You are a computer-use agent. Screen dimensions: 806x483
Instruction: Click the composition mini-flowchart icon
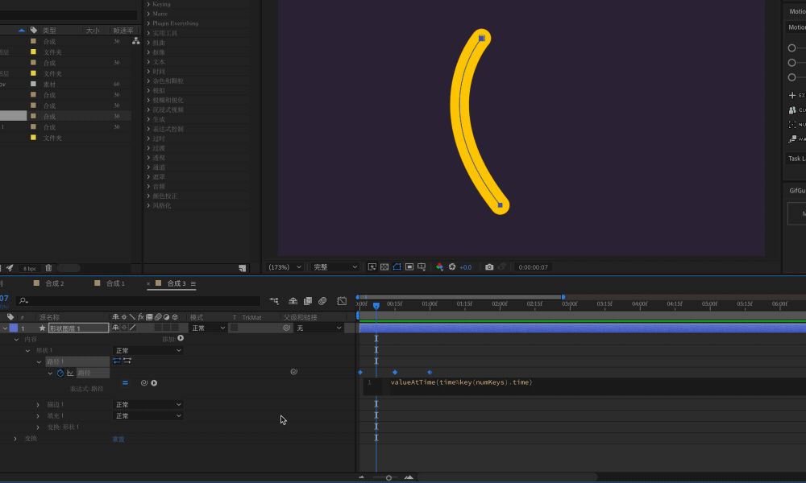tap(275, 301)
